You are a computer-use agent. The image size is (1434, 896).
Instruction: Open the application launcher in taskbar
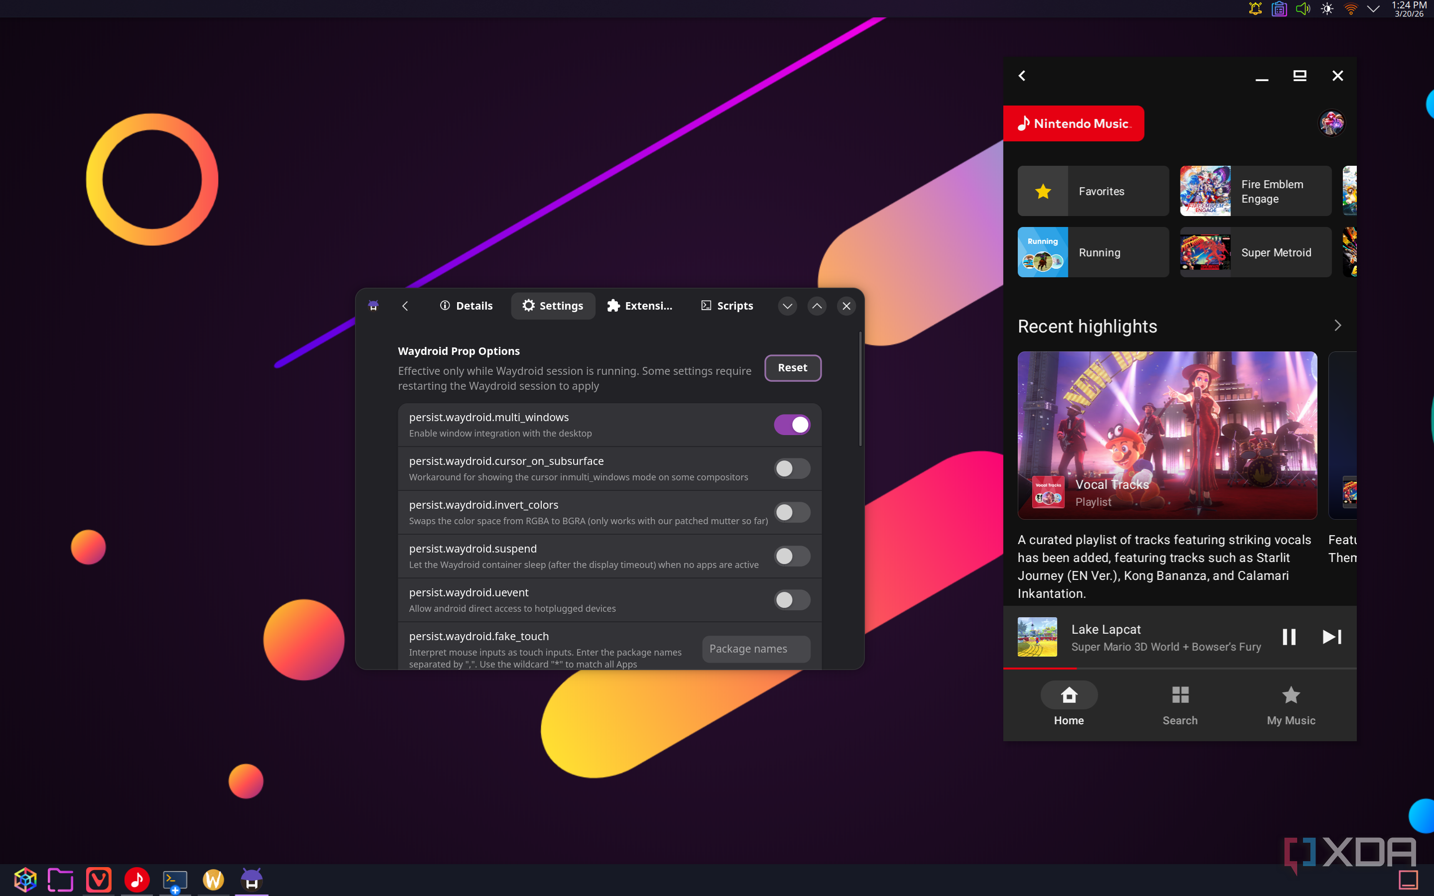[25, 880]
